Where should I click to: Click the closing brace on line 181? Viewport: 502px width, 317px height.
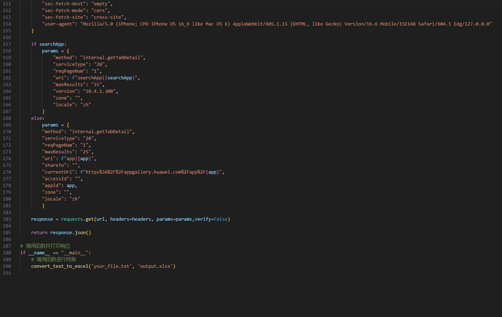tap(44, 206)
